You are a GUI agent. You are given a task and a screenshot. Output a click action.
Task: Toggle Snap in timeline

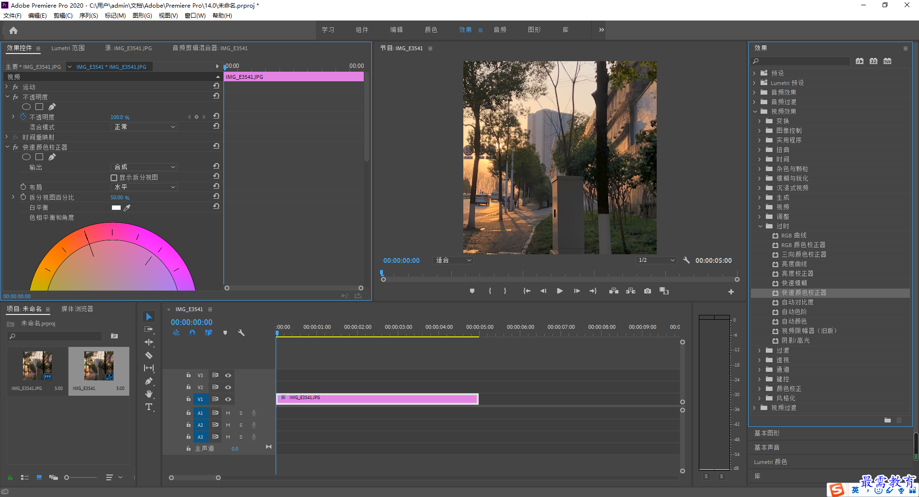coord(192,333)
